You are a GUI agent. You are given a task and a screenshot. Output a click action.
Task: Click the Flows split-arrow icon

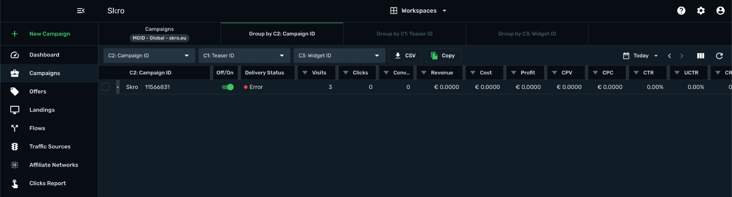[x=15, y=128]
